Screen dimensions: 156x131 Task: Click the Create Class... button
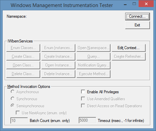click(x=23, y=56)
